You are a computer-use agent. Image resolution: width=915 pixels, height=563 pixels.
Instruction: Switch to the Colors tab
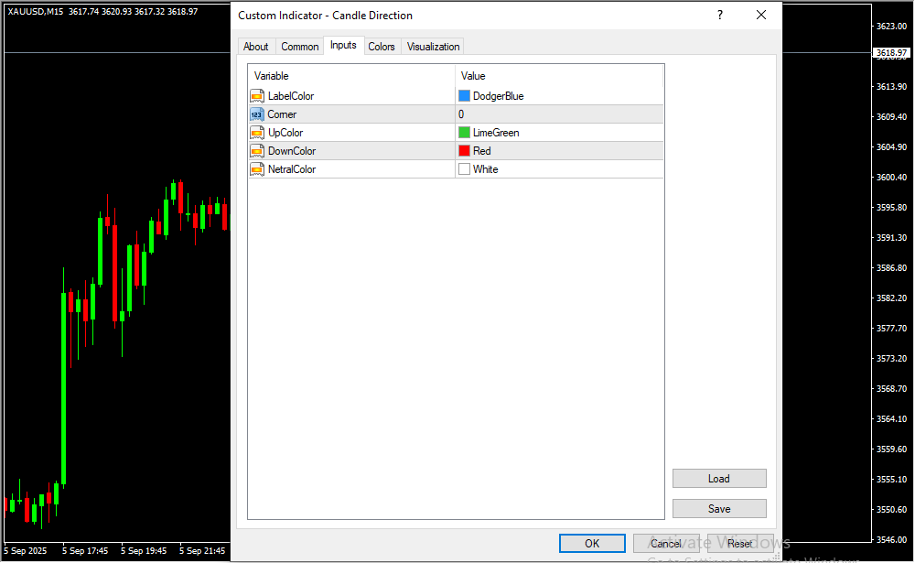pyautogui.click(x=382, y=47)
